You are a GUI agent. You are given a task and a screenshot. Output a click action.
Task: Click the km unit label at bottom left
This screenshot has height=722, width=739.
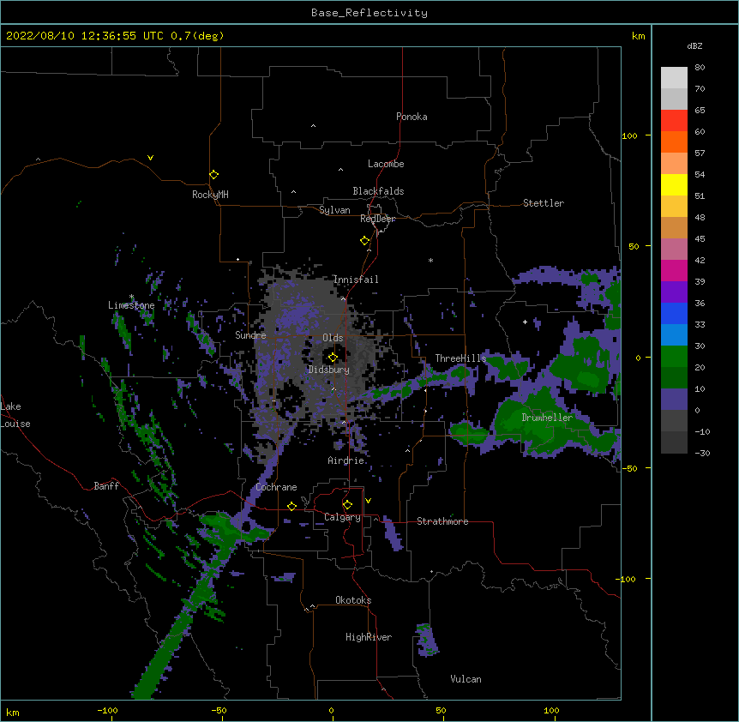(x=13, y=713)
